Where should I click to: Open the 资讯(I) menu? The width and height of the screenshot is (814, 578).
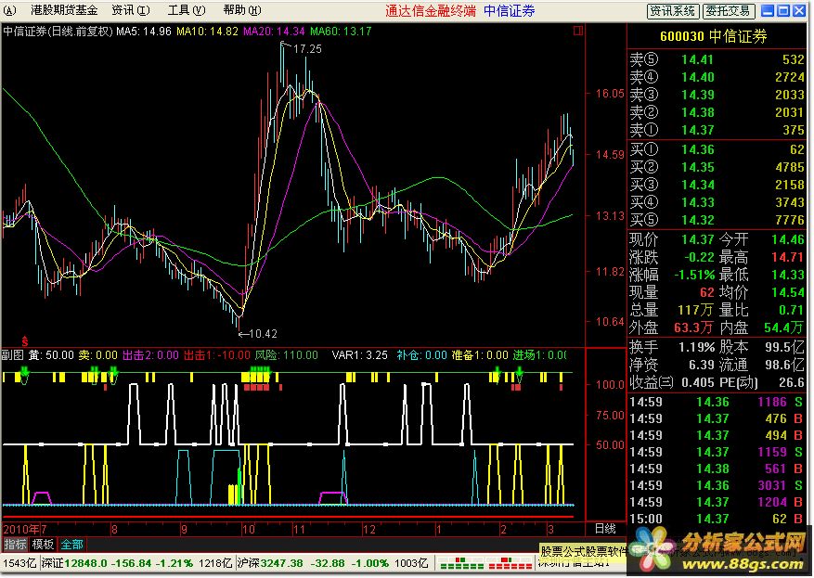130,10
